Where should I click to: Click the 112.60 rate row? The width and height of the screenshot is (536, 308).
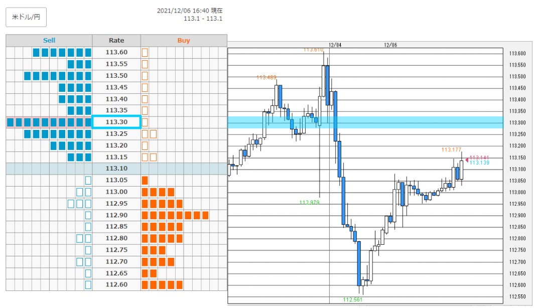(x=116, y=285)
